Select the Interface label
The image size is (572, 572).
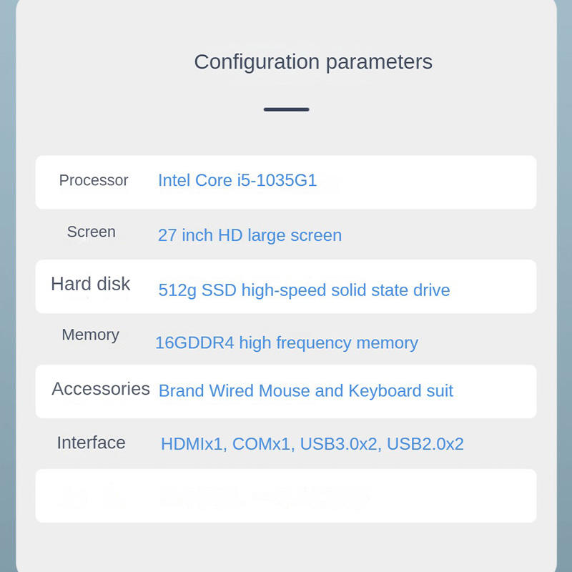tap(91, 443)
